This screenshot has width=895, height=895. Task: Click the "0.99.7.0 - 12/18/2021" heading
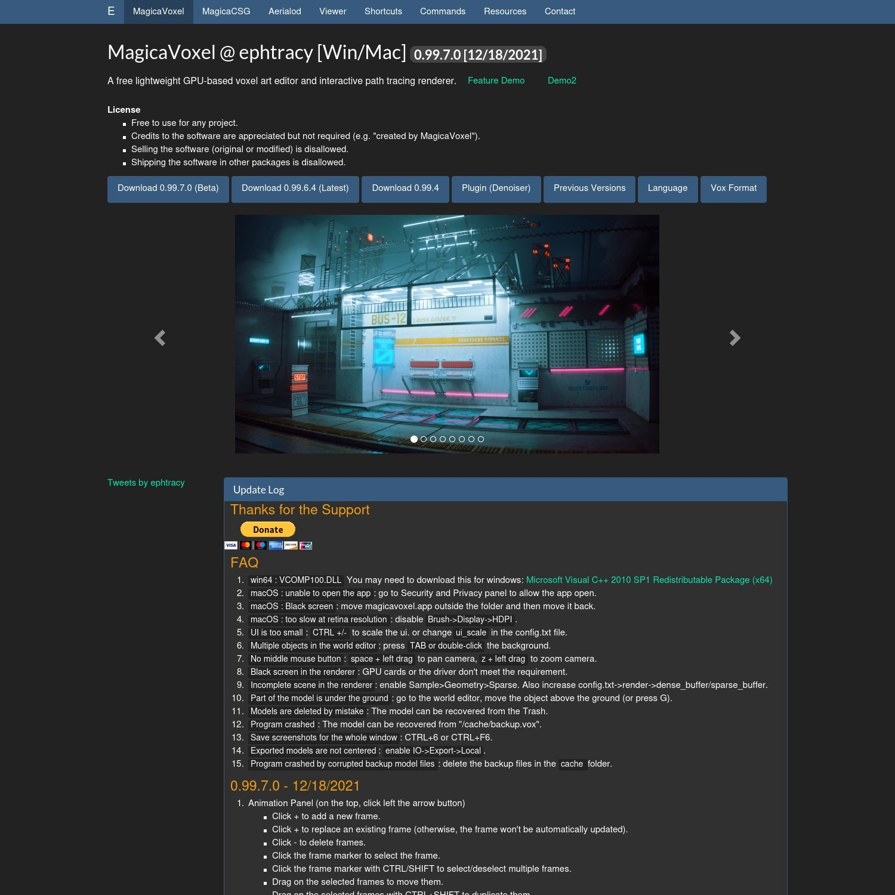(295, 786)
